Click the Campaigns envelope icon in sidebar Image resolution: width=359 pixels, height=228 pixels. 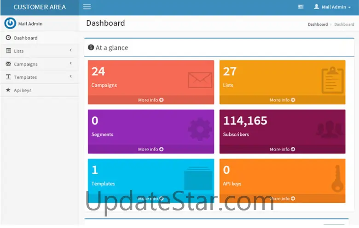coord(8,64)
